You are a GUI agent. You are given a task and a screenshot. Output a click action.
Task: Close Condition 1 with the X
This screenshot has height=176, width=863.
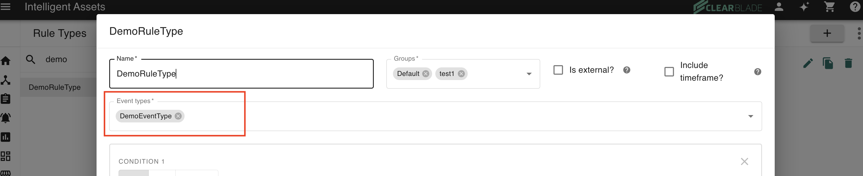pos(744,162)
